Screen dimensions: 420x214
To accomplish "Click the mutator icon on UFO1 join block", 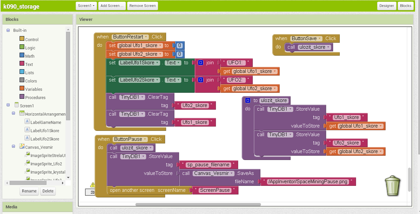I will click(x=201, y=63).
